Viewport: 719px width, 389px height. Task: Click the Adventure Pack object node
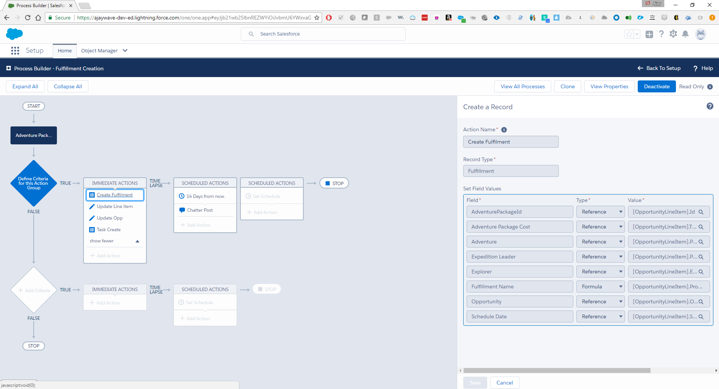34,135
